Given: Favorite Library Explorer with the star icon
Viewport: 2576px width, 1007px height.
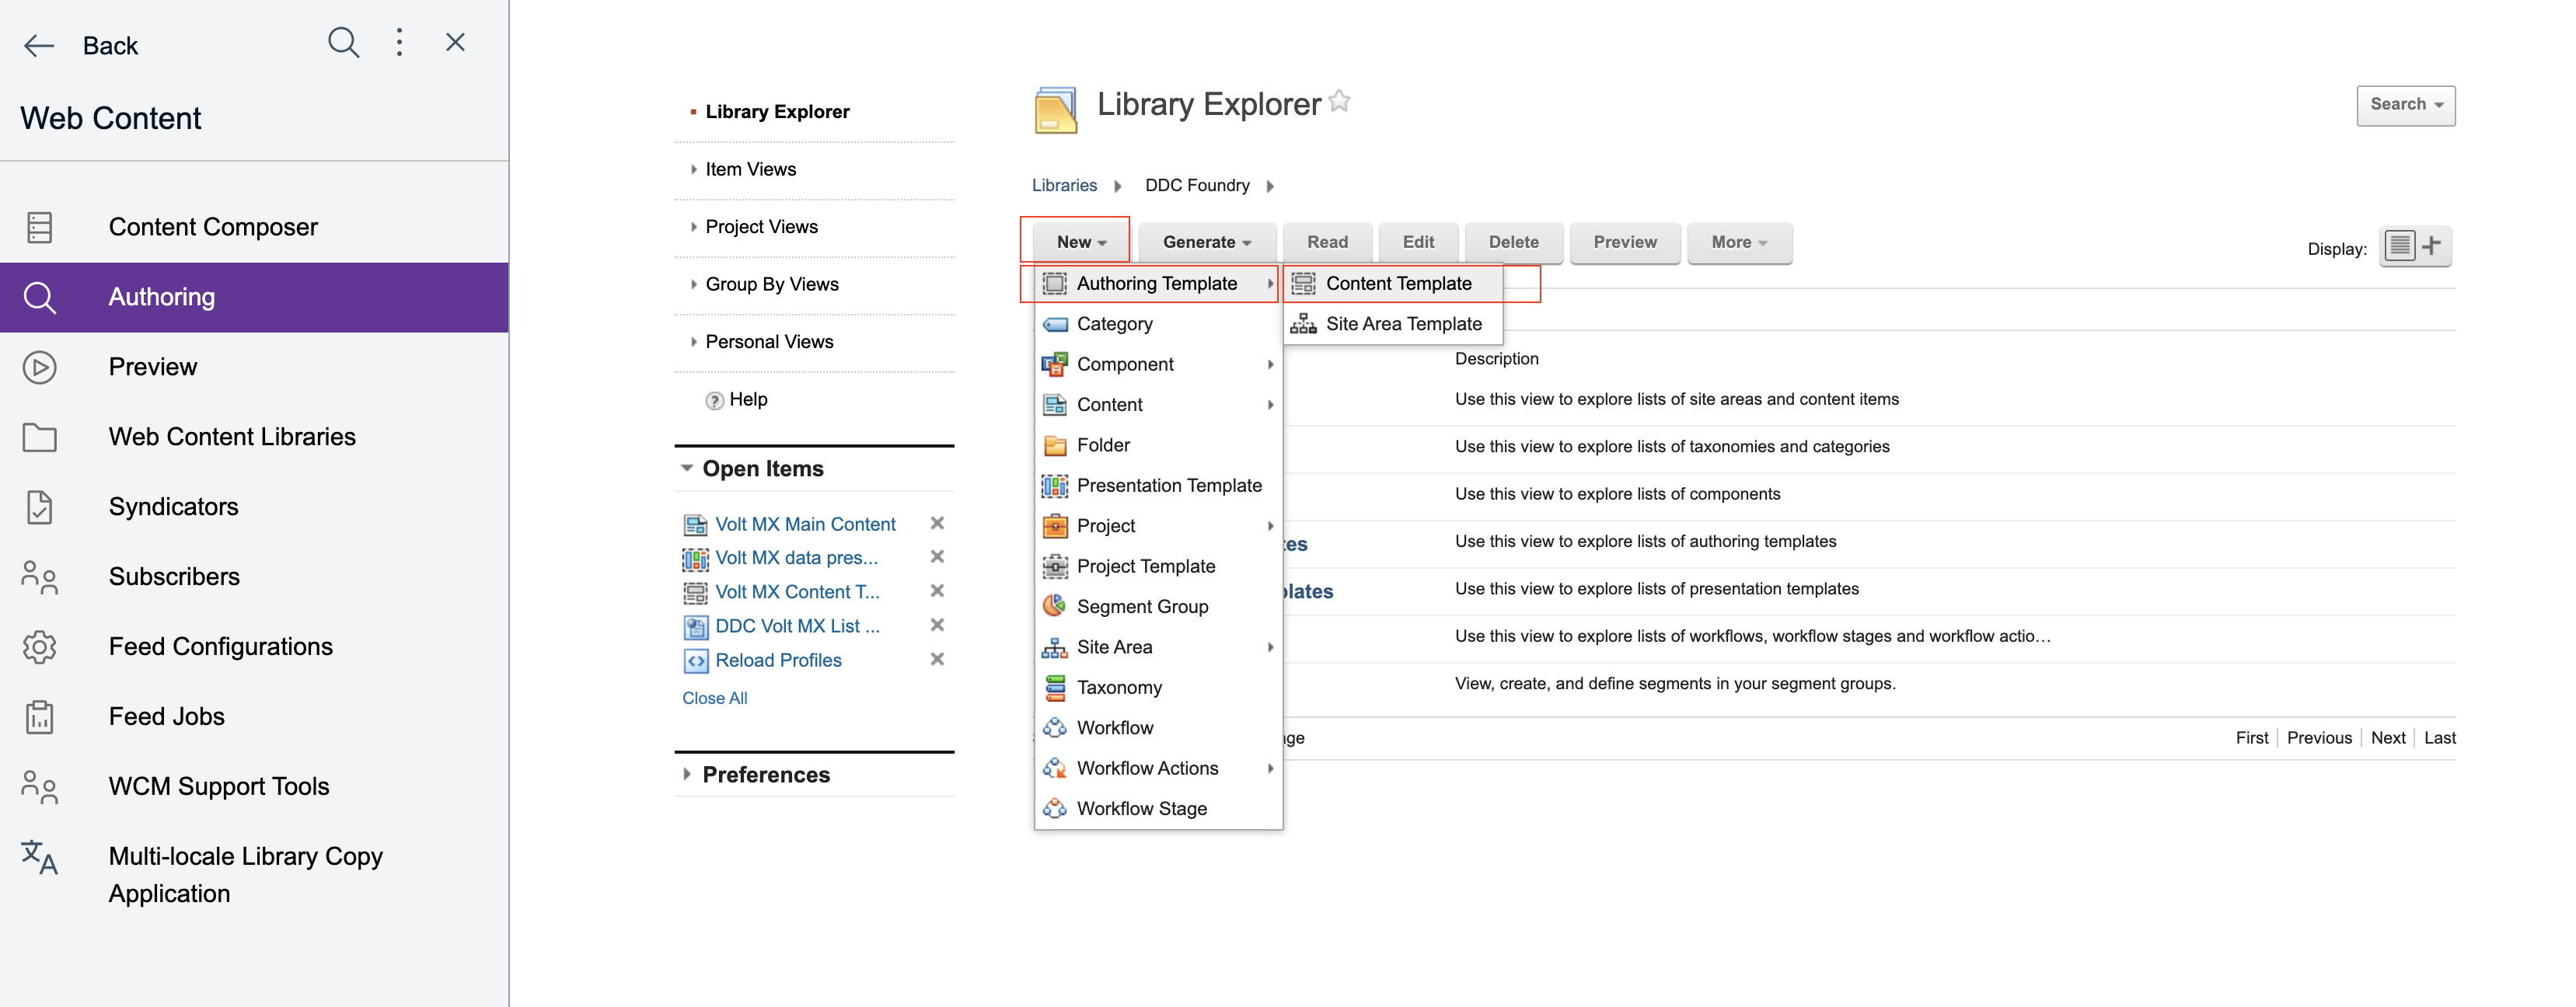Looking at the screenshot, I should tap(1339, 102).
